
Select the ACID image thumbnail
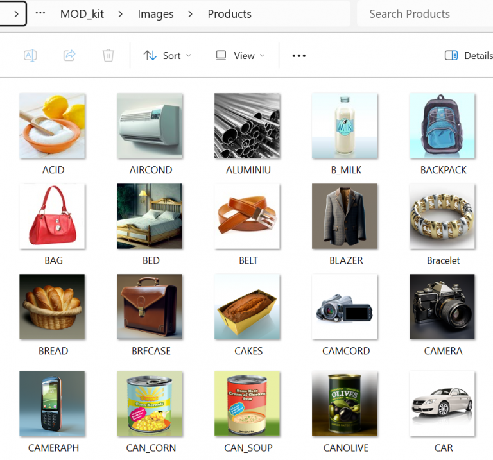[x=53, y=126]
